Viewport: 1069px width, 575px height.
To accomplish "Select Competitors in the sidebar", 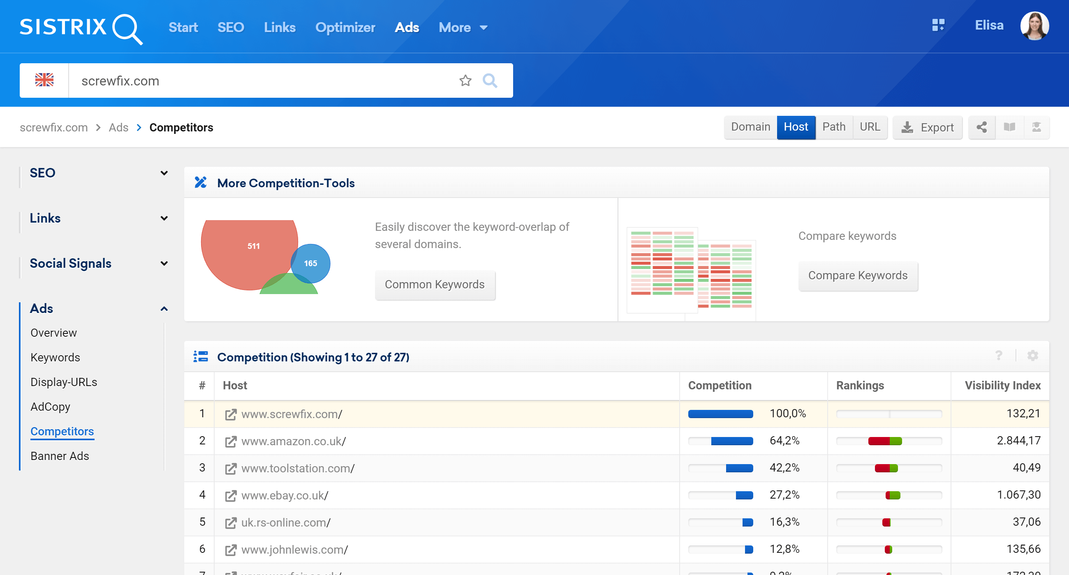I will coord(62,432).
